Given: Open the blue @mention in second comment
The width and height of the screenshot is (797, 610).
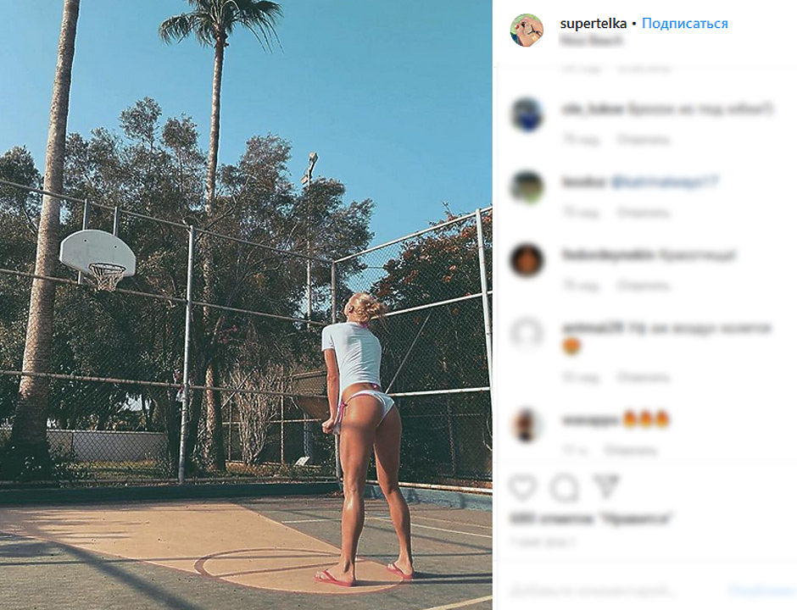Looking at the screenshot, I should pos(665,181).
